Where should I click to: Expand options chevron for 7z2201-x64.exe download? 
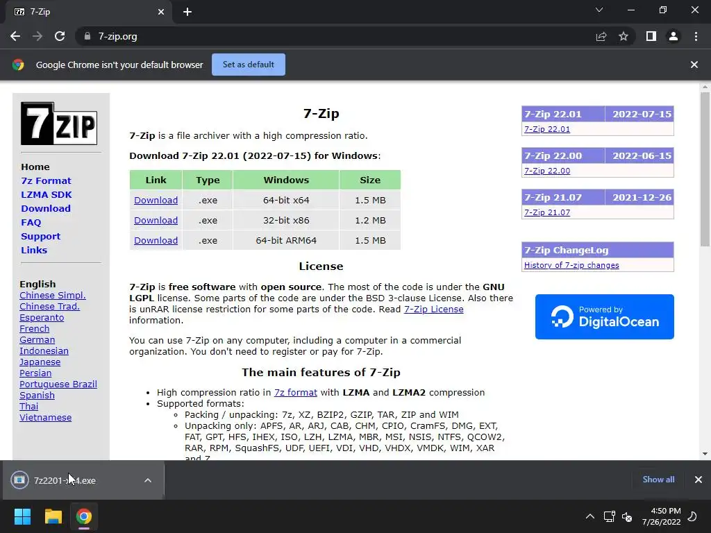pos(148,480)
